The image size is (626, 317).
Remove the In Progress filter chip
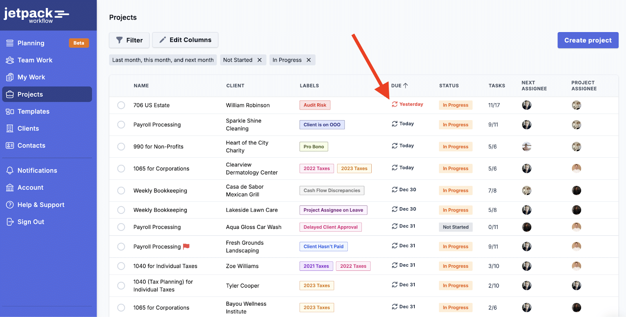[x=309, y=60]
